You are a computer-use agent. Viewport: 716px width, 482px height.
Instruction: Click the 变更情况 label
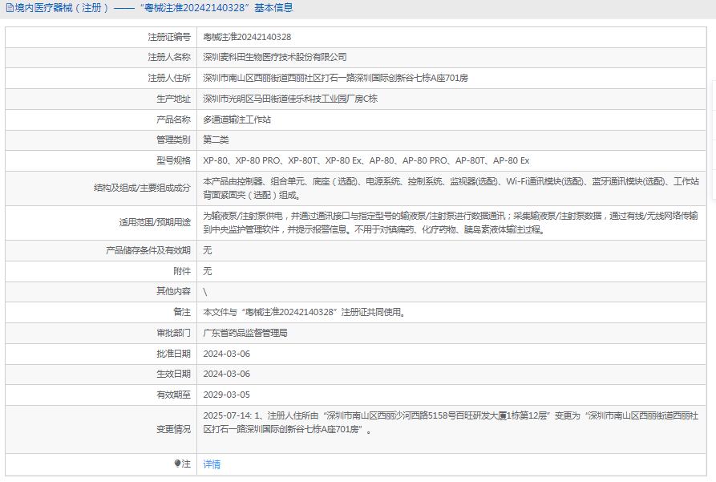pyautogui.click(x=173, y=429)
